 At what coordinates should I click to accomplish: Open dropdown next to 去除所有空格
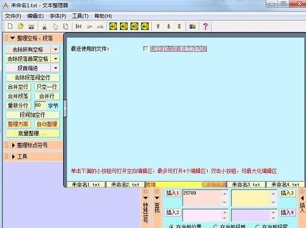click(56, 50)
